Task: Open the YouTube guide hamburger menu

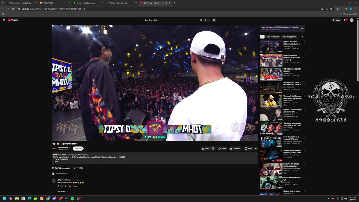Action: tap(4, 20)
